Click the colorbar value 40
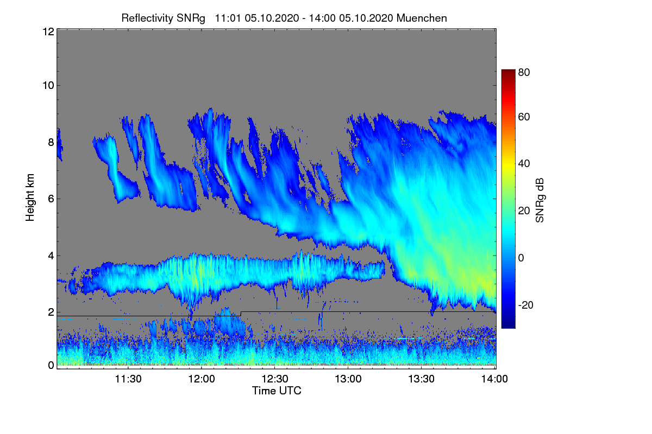 [x=524, y=163]
